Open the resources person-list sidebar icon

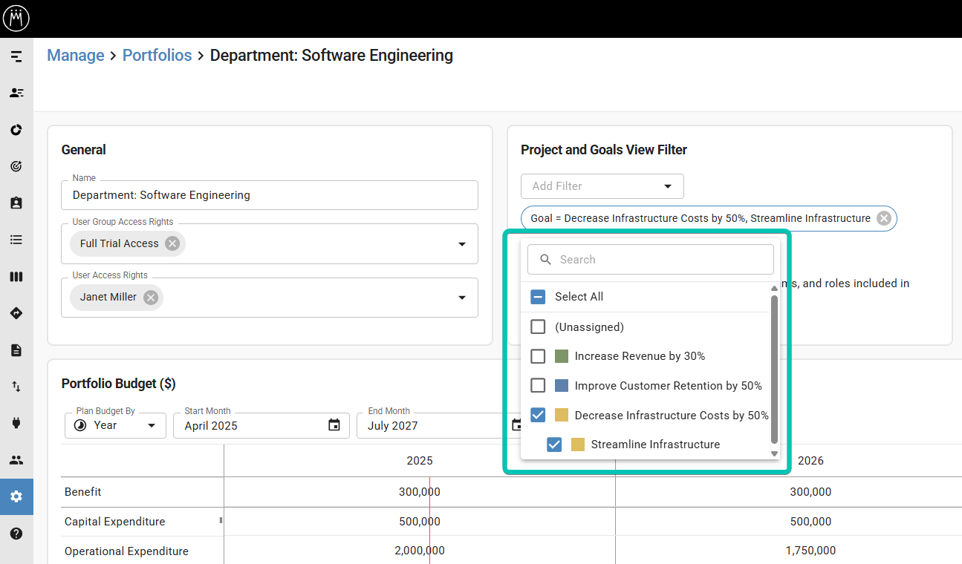coord(16,93)
